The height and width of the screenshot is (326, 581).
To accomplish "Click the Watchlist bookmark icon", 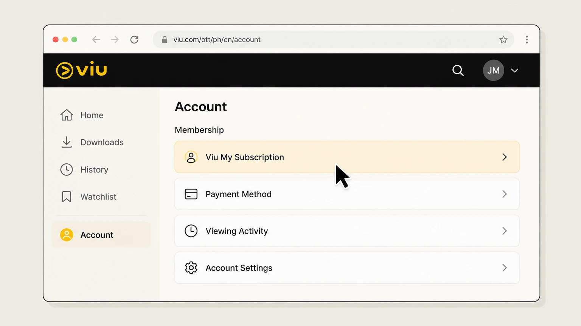I will [x=67, y=197].
